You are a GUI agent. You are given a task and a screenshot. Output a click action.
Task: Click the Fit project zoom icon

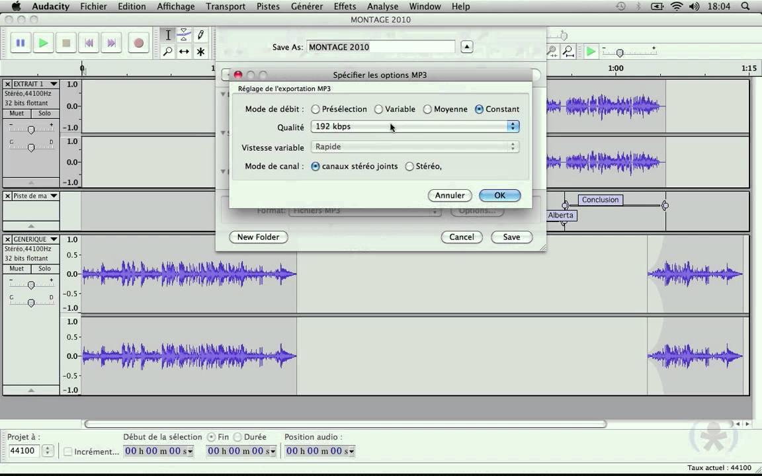coord(568,50)
